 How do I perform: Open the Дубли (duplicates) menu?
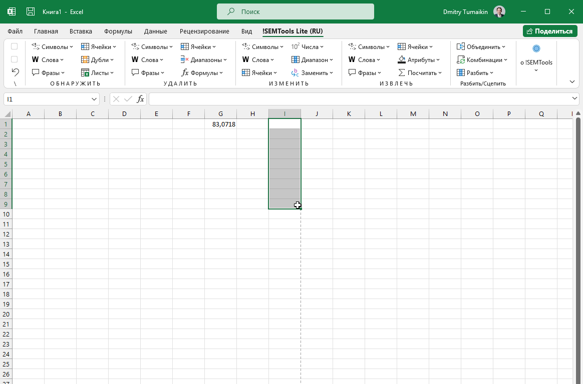pyautogui.click(x=97, y=59)
